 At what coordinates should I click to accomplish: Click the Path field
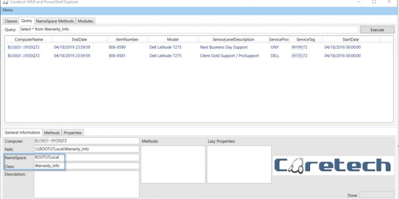point(87,149)
